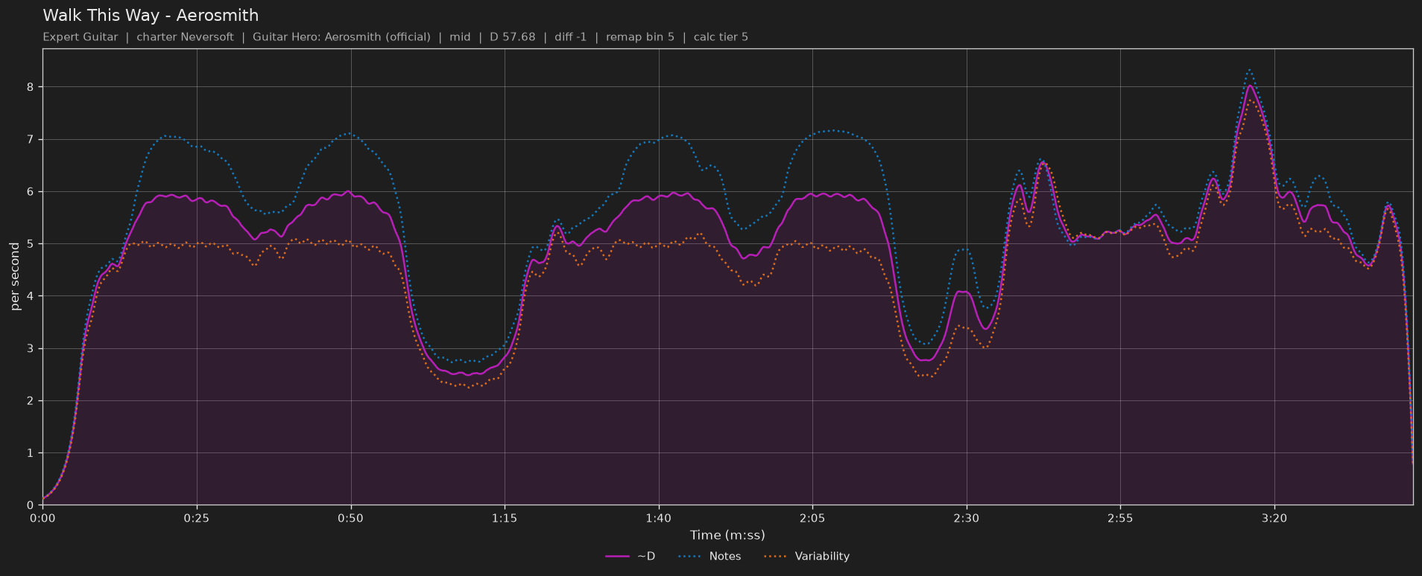
Task: Click the 2:05 x-axis tick label
Action: click(x=812, y=518)
